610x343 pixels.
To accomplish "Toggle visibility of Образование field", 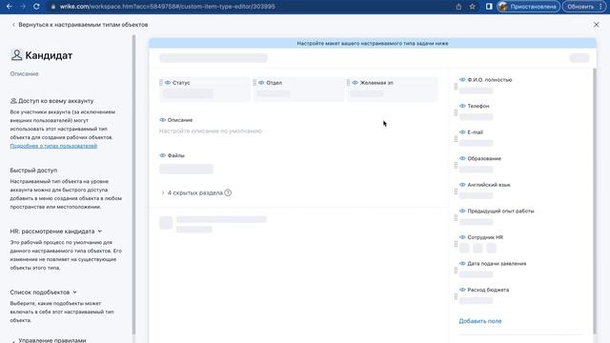I will 462,158.
